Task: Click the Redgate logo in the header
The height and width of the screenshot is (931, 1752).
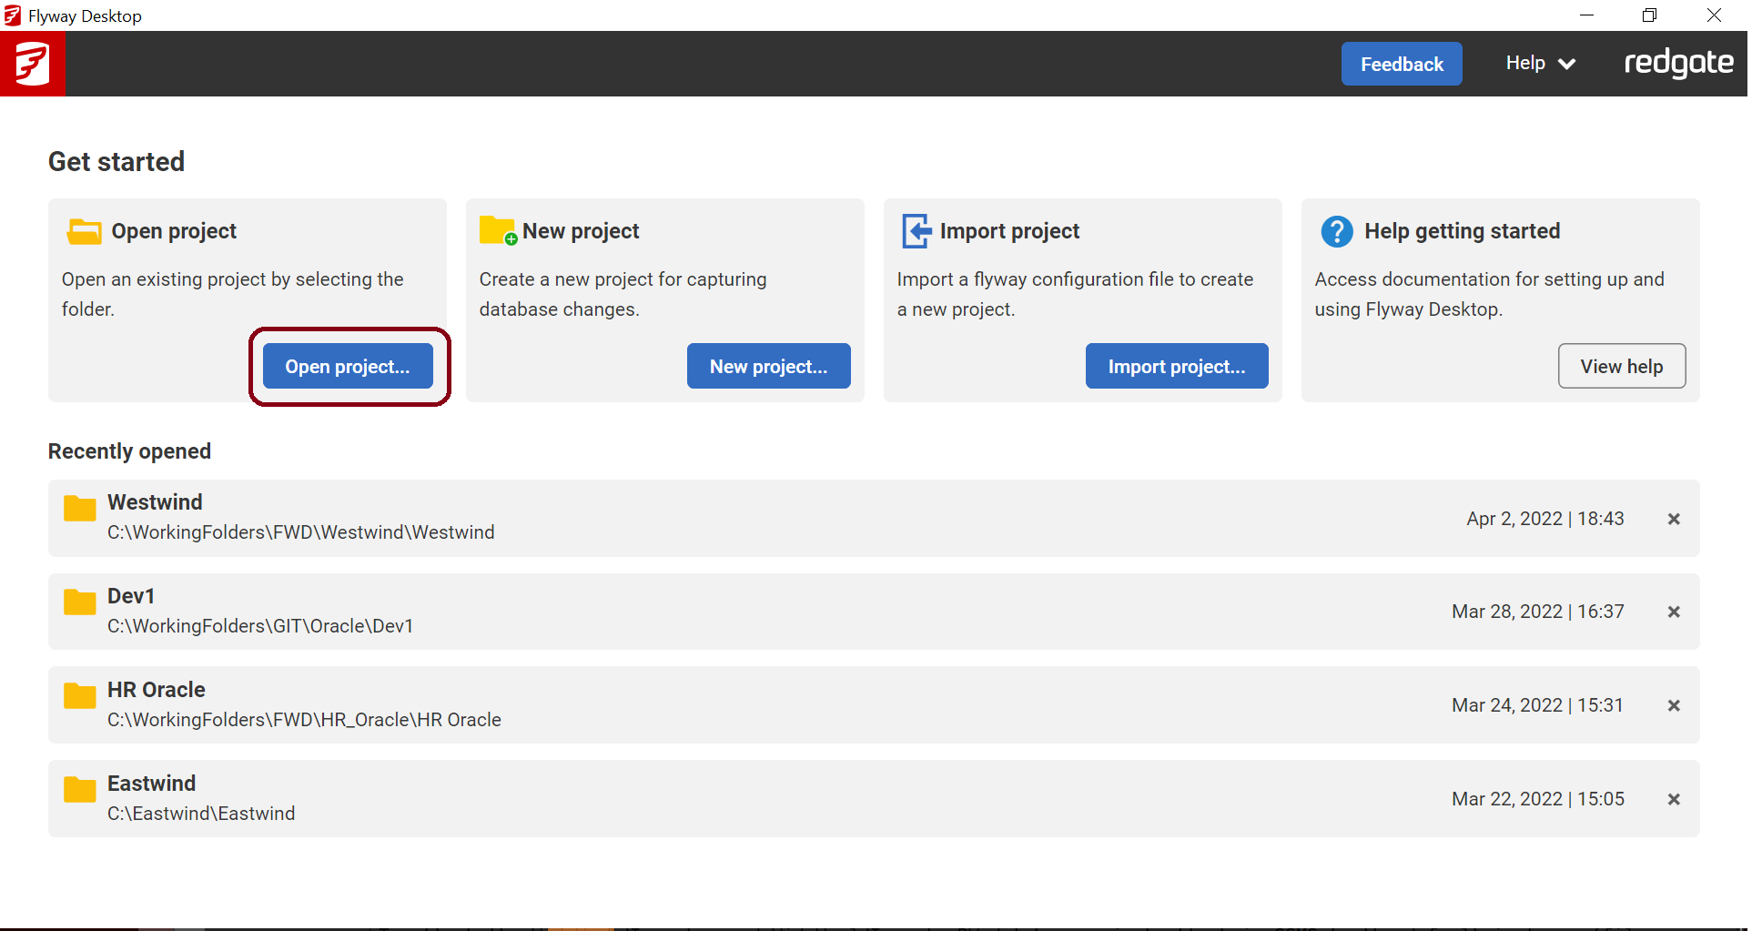Action: tap(1679, 63)
